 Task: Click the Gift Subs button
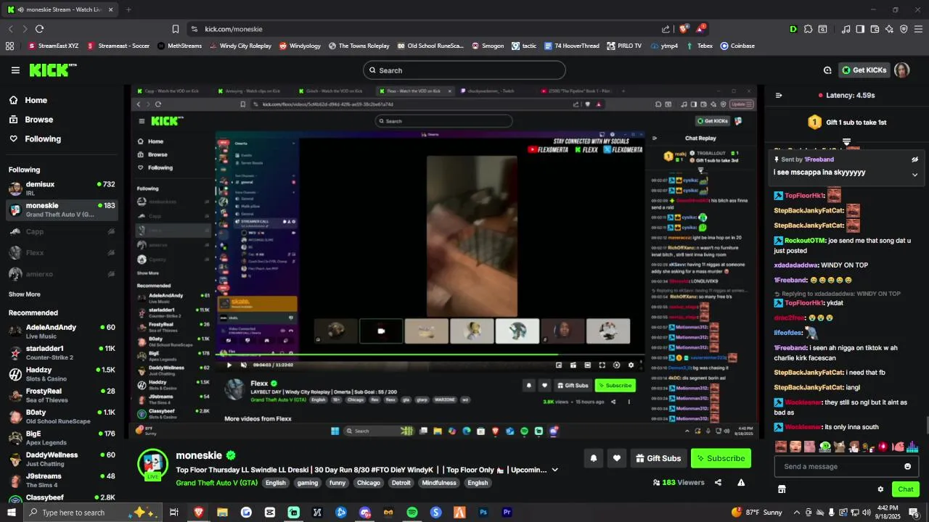point(658,458)
